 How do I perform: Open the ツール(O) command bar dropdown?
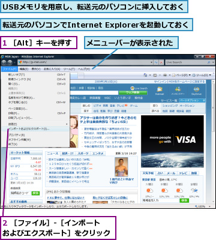202,75
